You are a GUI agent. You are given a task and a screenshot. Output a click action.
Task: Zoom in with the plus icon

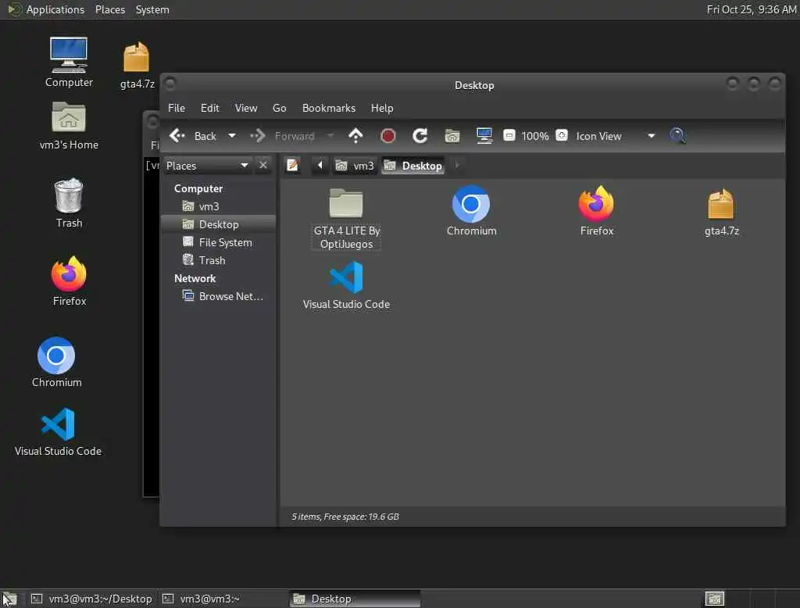pos(561,135)
